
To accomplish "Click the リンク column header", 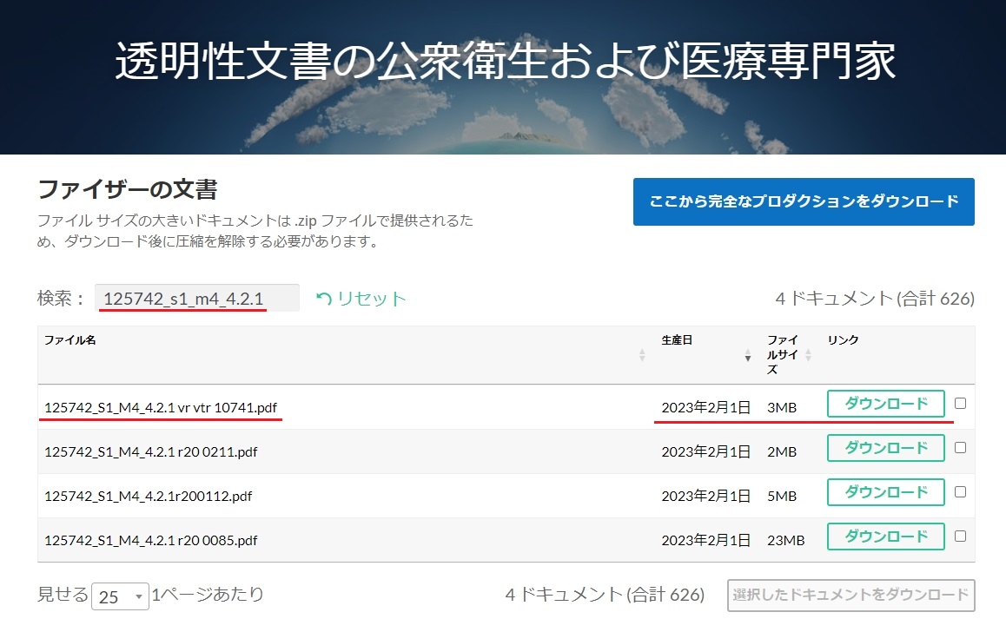I will 843,339.
